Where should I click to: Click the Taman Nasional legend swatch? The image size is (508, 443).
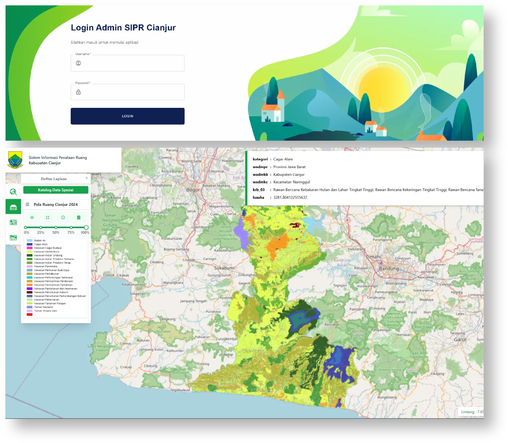pyautogui.click(x=30, y=307)
